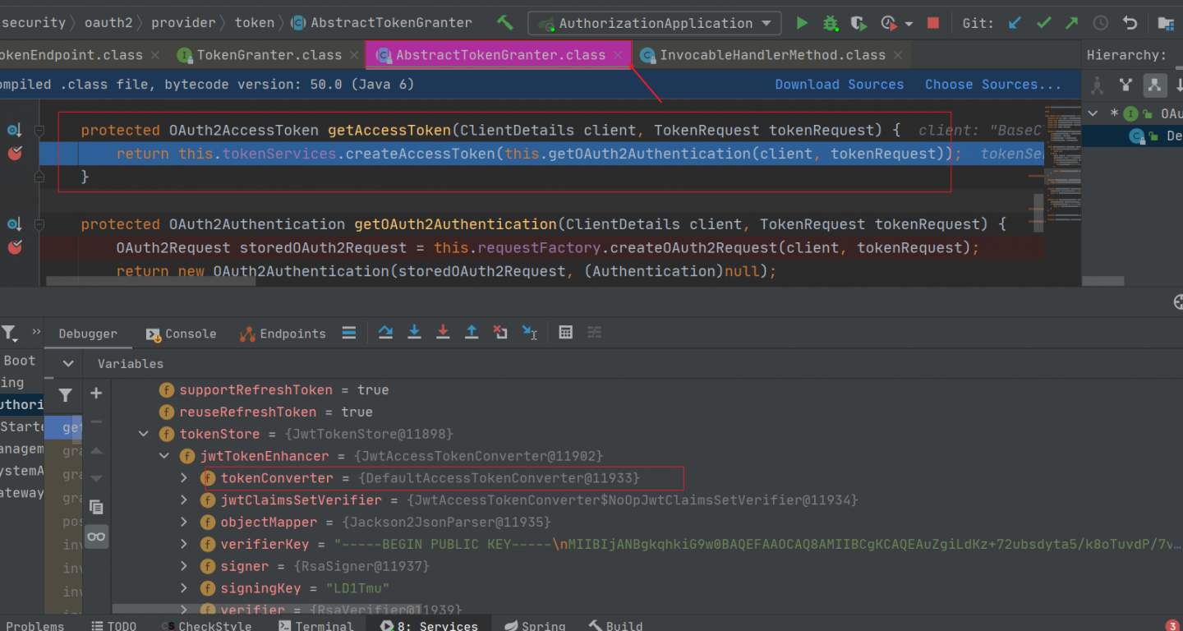This screenshot has height=631, width=1183.
Task: Open Evaluate Expression calculator
Action: click(x=565, y=332)
